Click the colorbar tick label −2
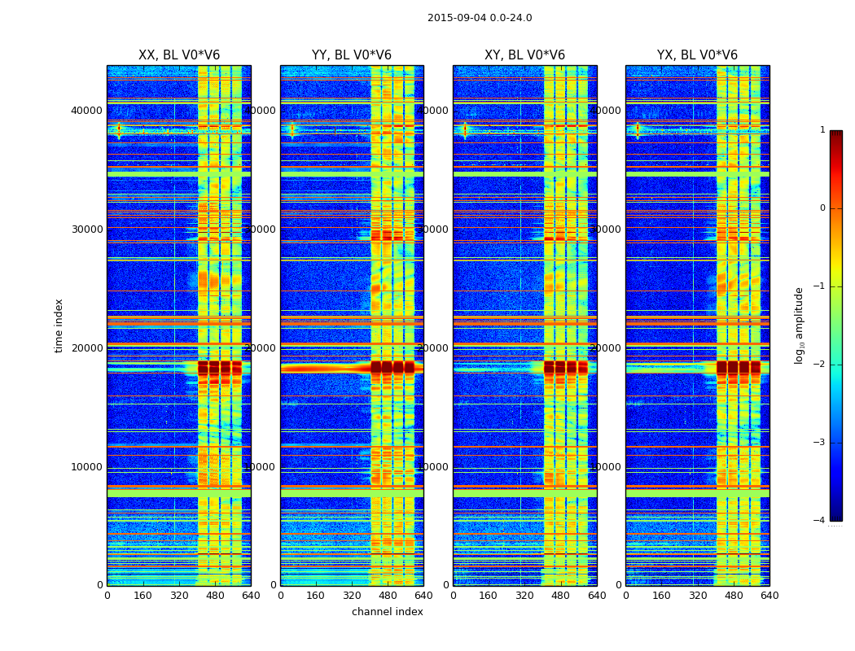This screenshot has width=855, height=651. pyautogui.click(x=819, y=364)
